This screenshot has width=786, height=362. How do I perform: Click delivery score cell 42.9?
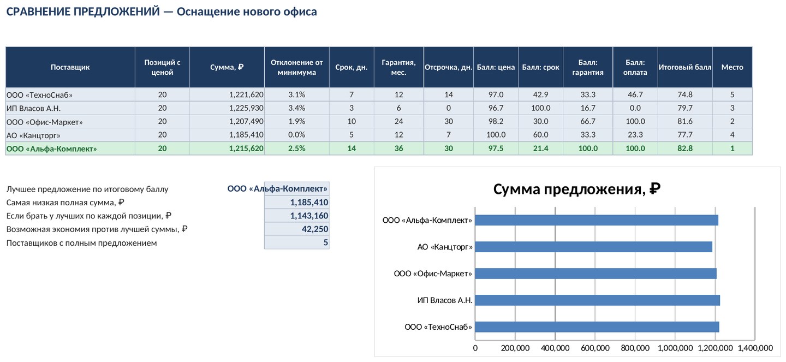point(541,94)
